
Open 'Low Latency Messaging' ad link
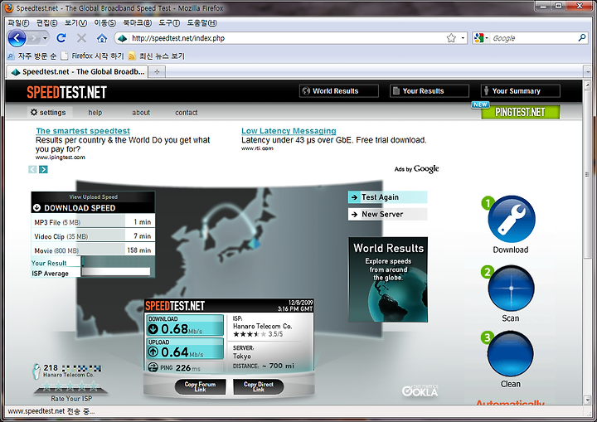point(289,131)
